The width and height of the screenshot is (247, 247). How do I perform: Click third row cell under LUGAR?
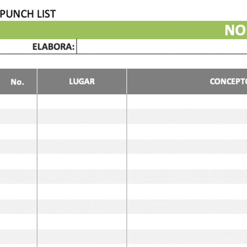(x=82, y=132)
